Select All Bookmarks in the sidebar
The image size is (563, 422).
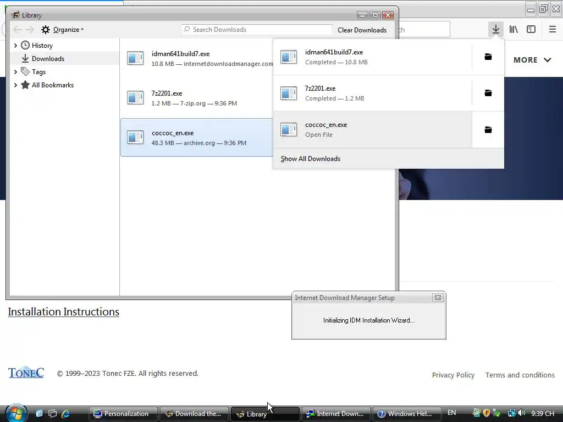(52, 85)
